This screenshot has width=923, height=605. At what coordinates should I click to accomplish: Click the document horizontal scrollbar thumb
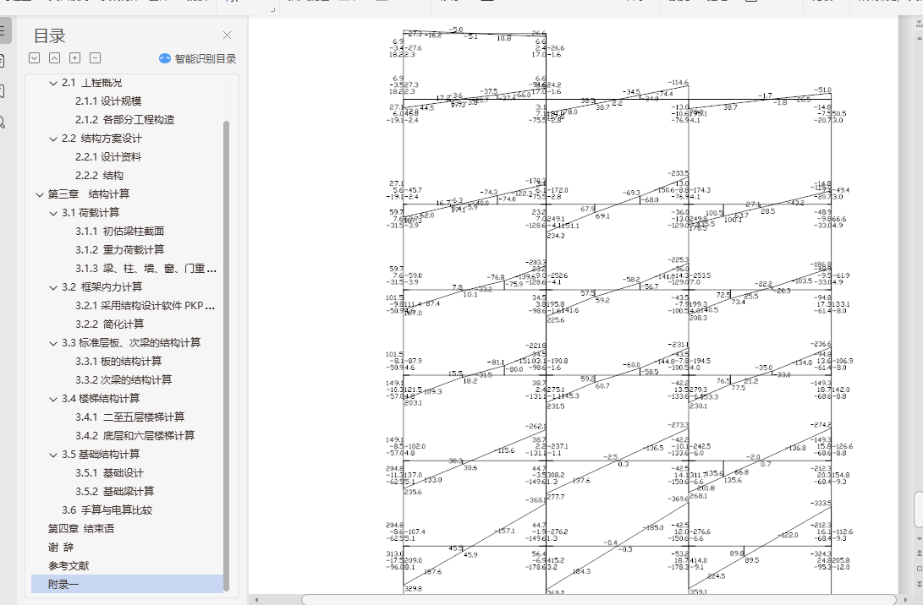pos(598,600)
